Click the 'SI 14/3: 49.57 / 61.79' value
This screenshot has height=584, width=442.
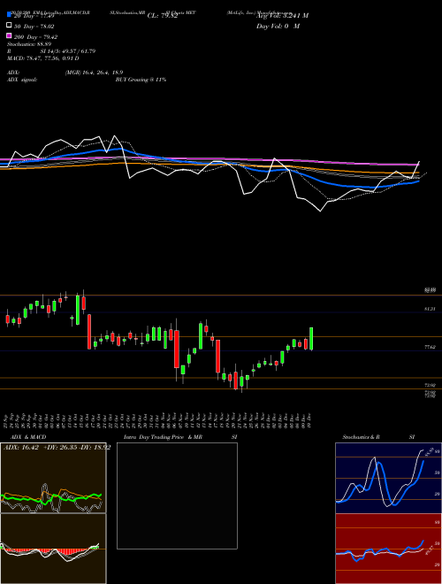pyautogui.click(x=68, y=51)
